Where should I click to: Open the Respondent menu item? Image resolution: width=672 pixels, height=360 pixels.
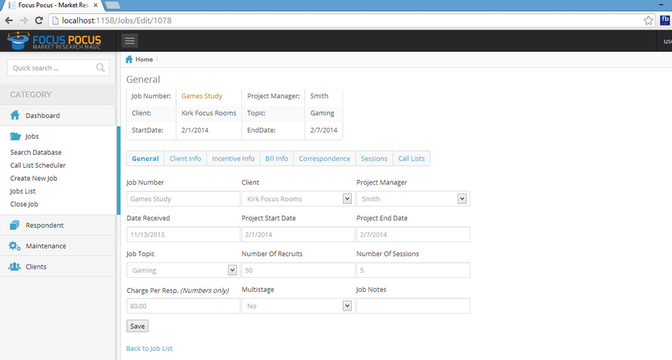(x=58, y=225)
